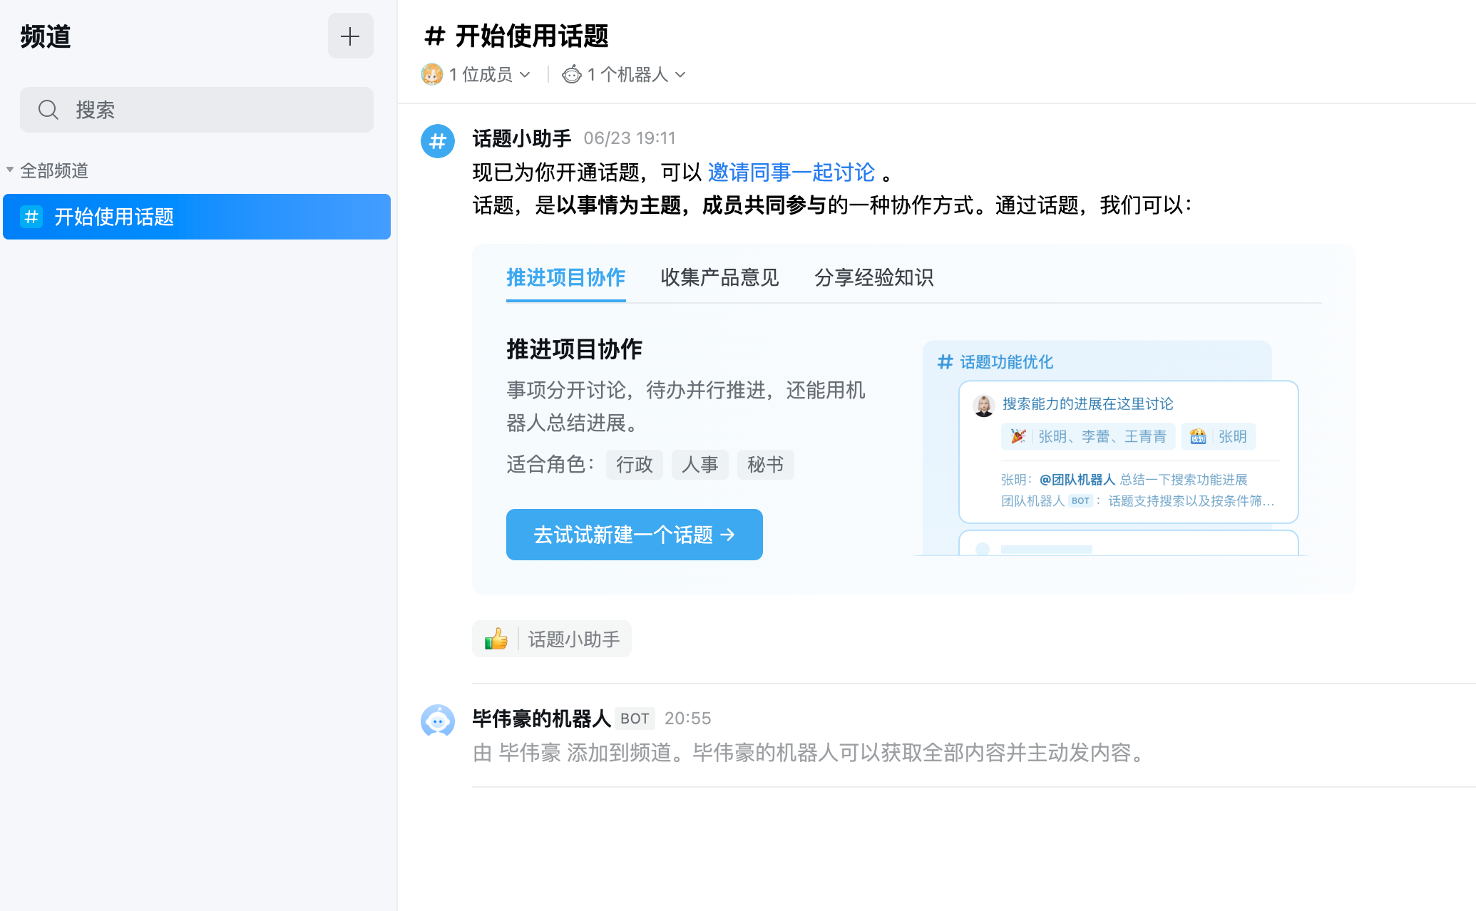Switch to the 推进项目协作 tab

pyautogui.click(x=566, y=277)
